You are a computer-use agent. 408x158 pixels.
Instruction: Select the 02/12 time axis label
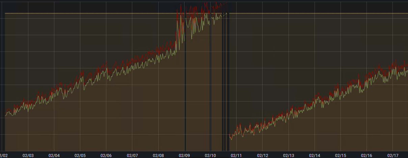click(263, 155)
